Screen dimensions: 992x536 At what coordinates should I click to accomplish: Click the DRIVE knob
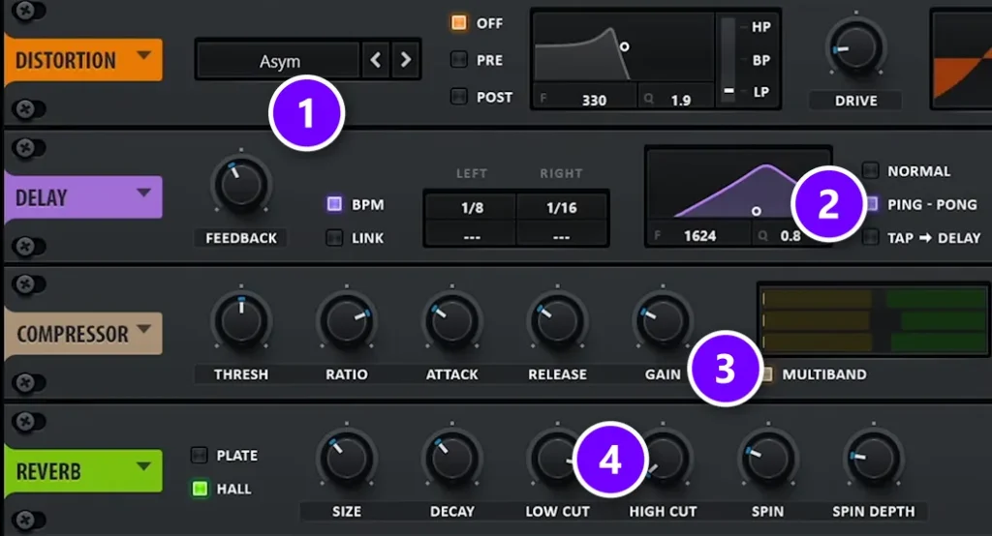[856, 48]
